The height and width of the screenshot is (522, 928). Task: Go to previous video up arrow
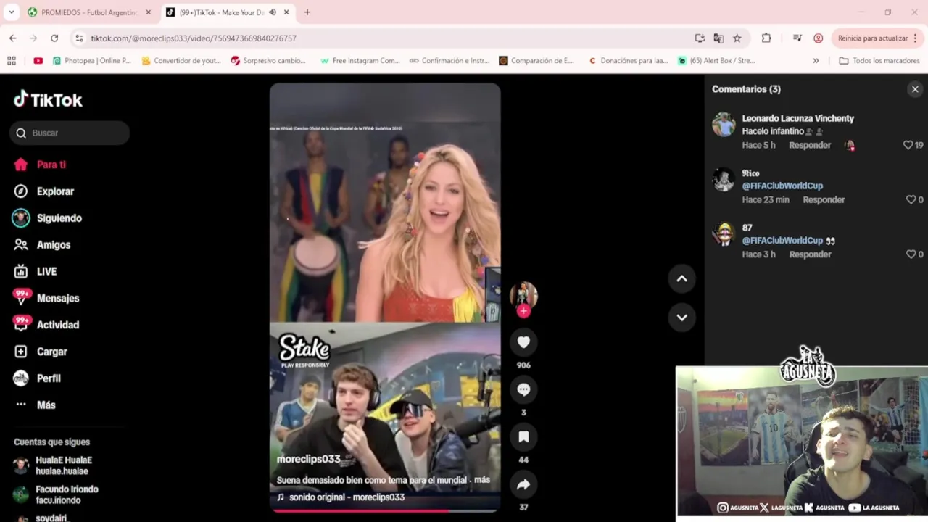pos(681,278)
